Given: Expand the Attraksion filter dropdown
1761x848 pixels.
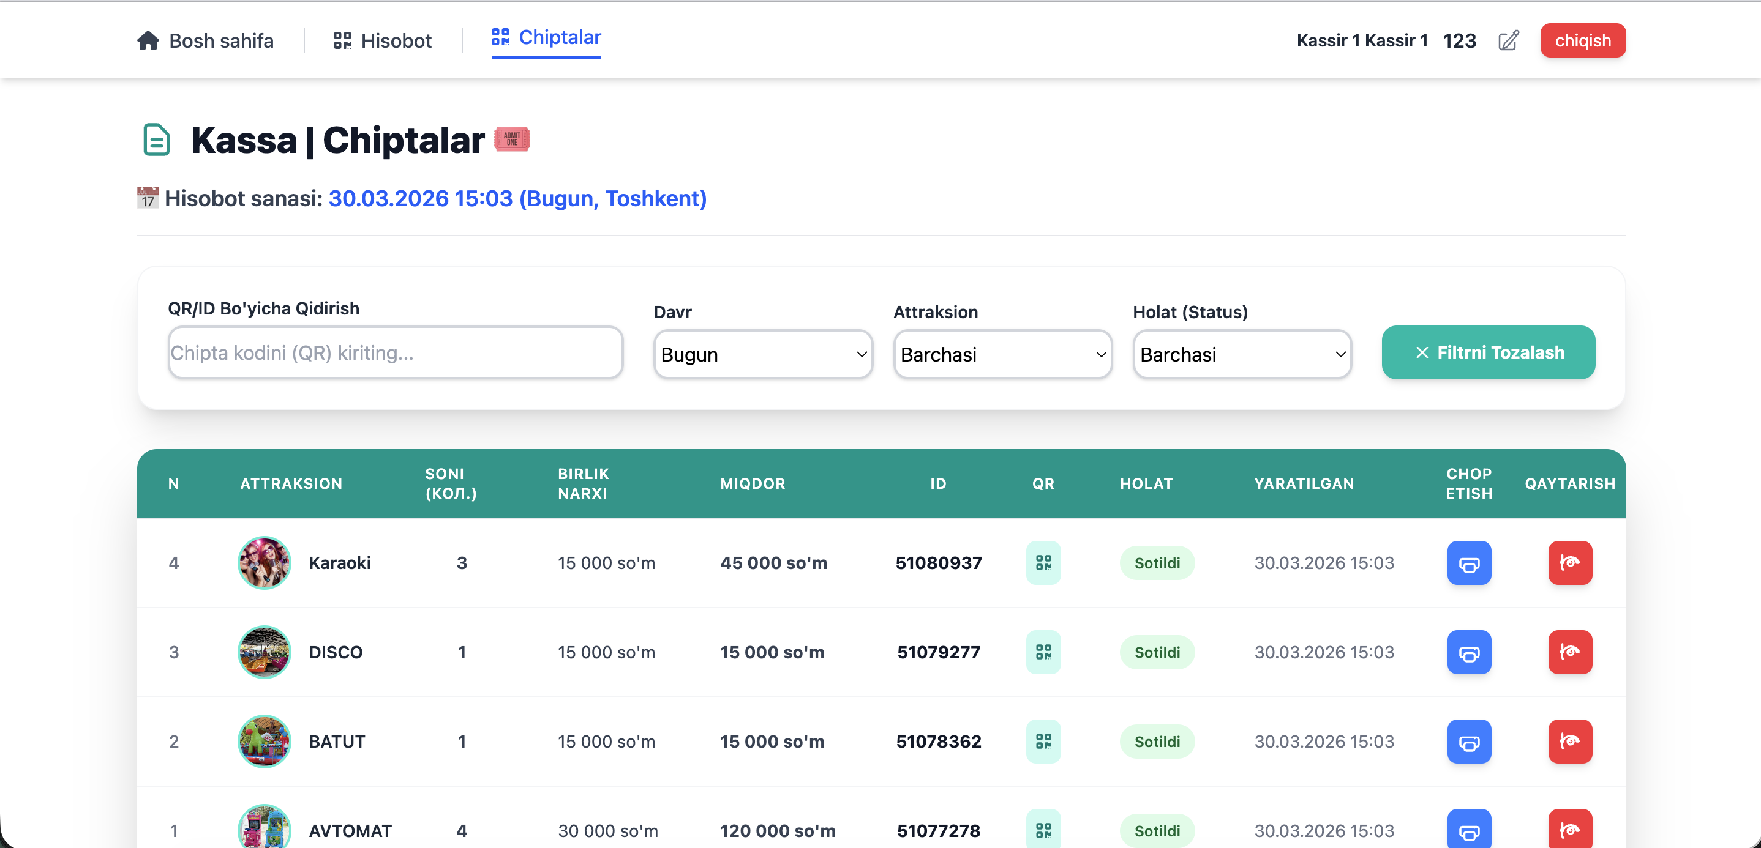Looking at the screenshot, I should point(1002,354).
